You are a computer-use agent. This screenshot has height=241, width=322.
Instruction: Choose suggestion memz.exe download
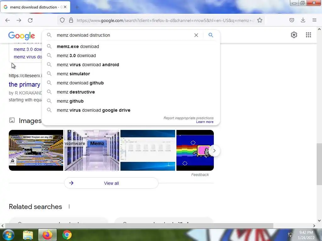[130, 46]
